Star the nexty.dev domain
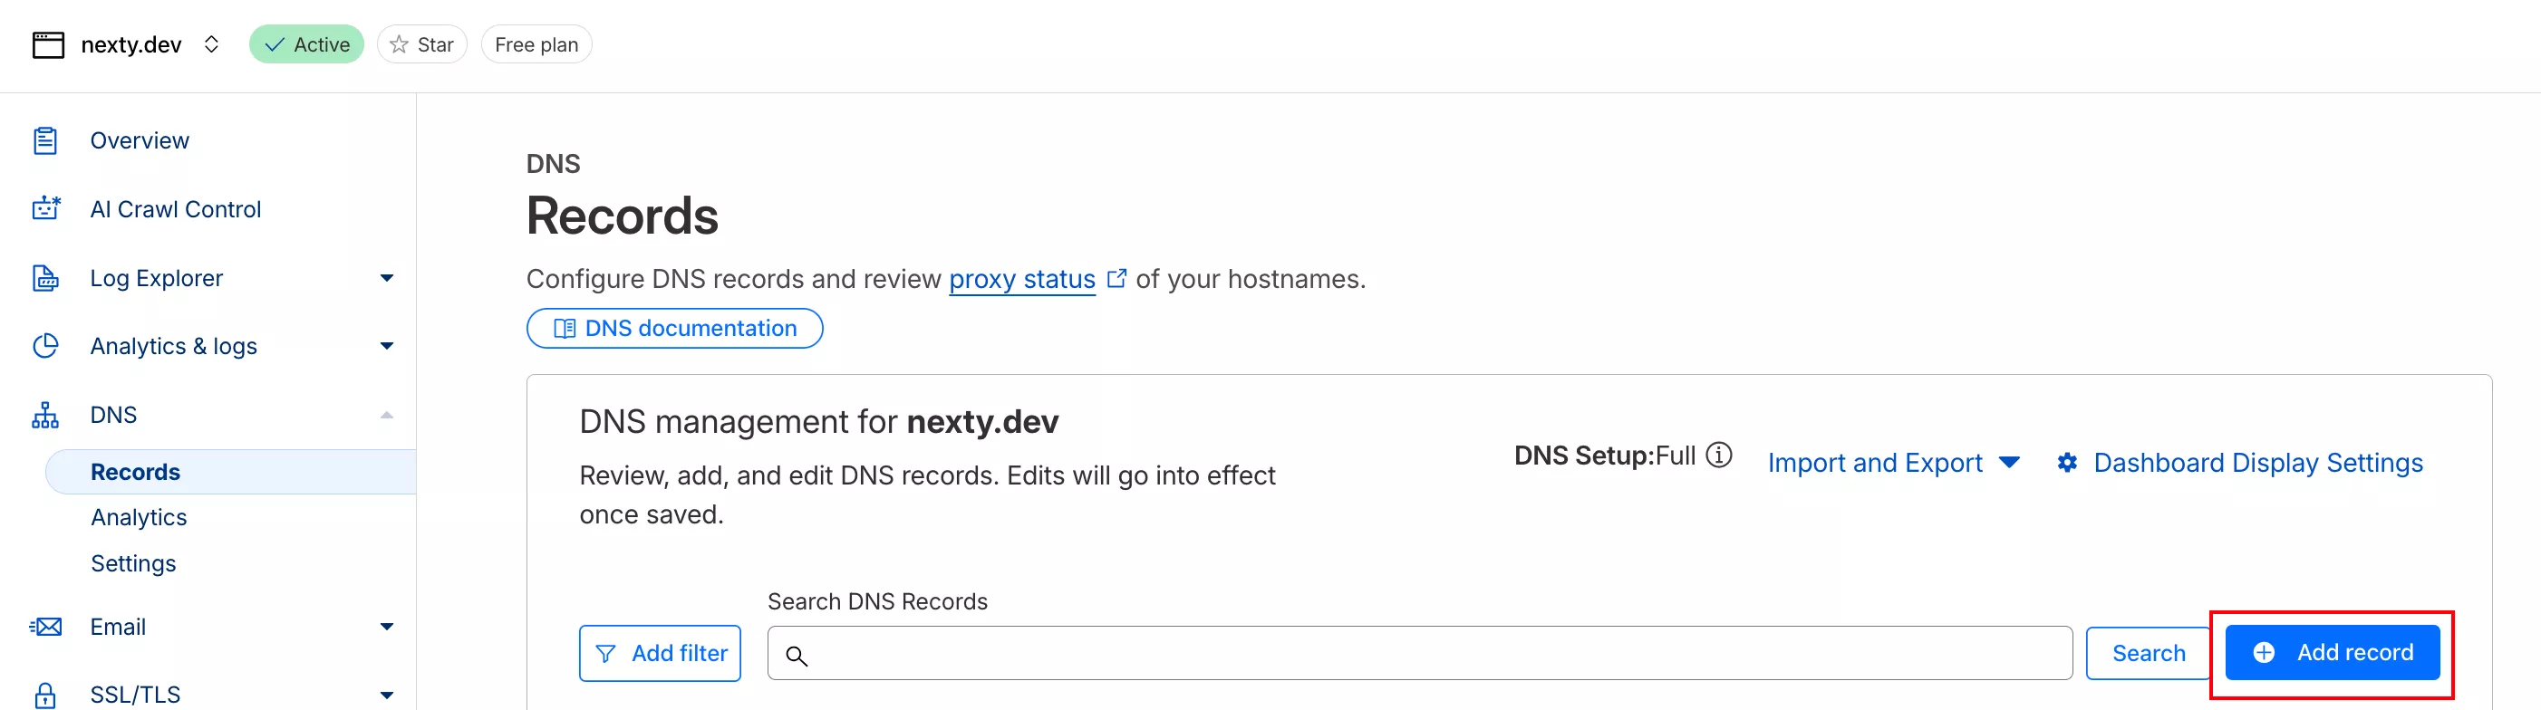Image resolution: width=2541 pixels, height=710 pixels. coord(422,44)
